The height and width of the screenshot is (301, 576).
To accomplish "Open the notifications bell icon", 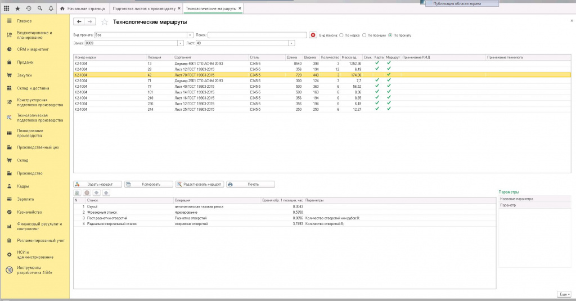I will click(51, 8).
